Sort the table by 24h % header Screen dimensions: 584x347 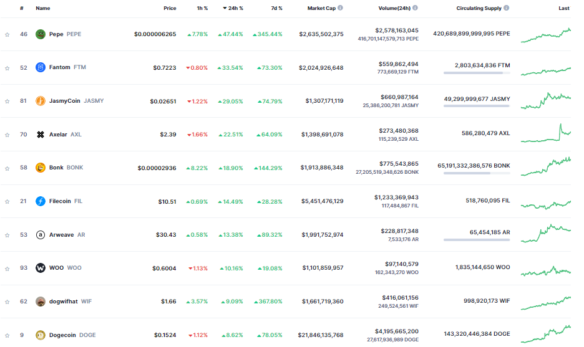pyautogui.click(x=233, y=8)
